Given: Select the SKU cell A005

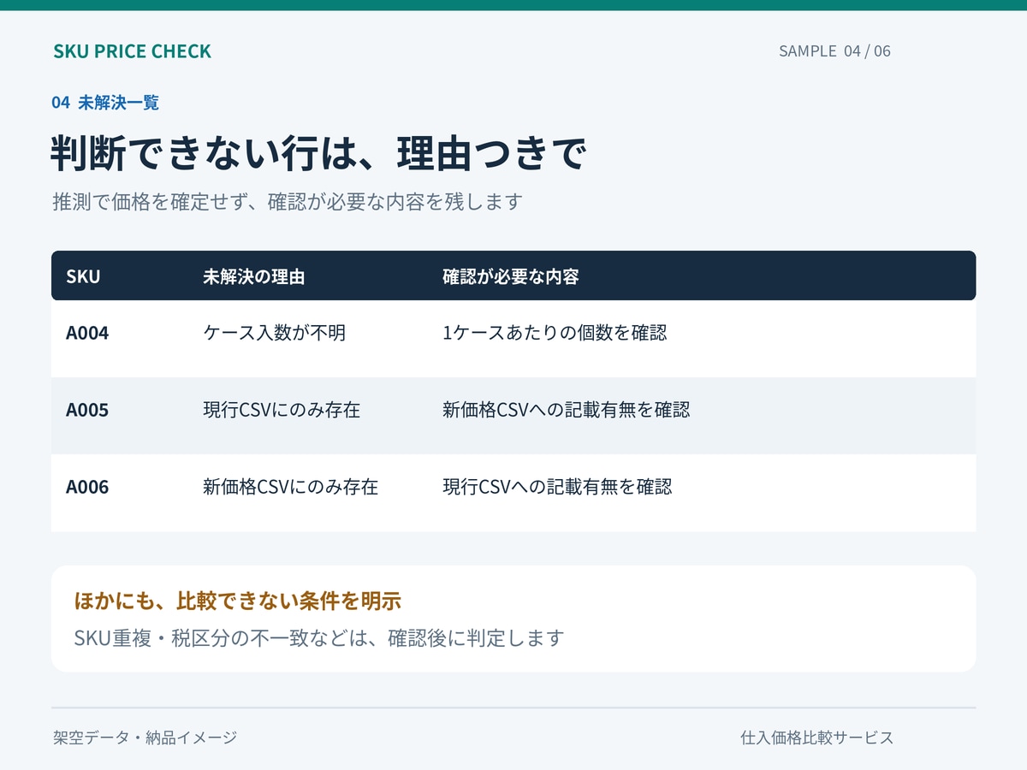Looking at the screenshot, I should [x=87, y=411].
